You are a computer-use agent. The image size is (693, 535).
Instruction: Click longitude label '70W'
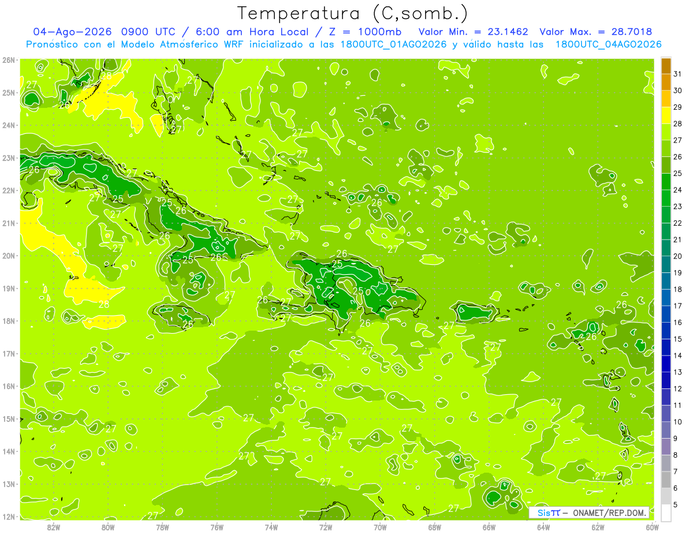click(380, 527)
